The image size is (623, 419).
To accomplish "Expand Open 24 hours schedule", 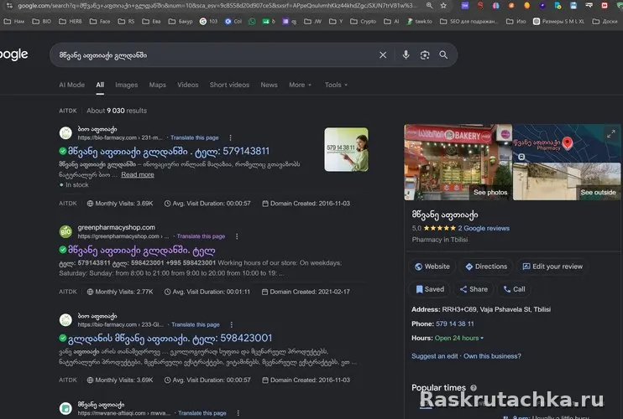I will coord(459,339).
